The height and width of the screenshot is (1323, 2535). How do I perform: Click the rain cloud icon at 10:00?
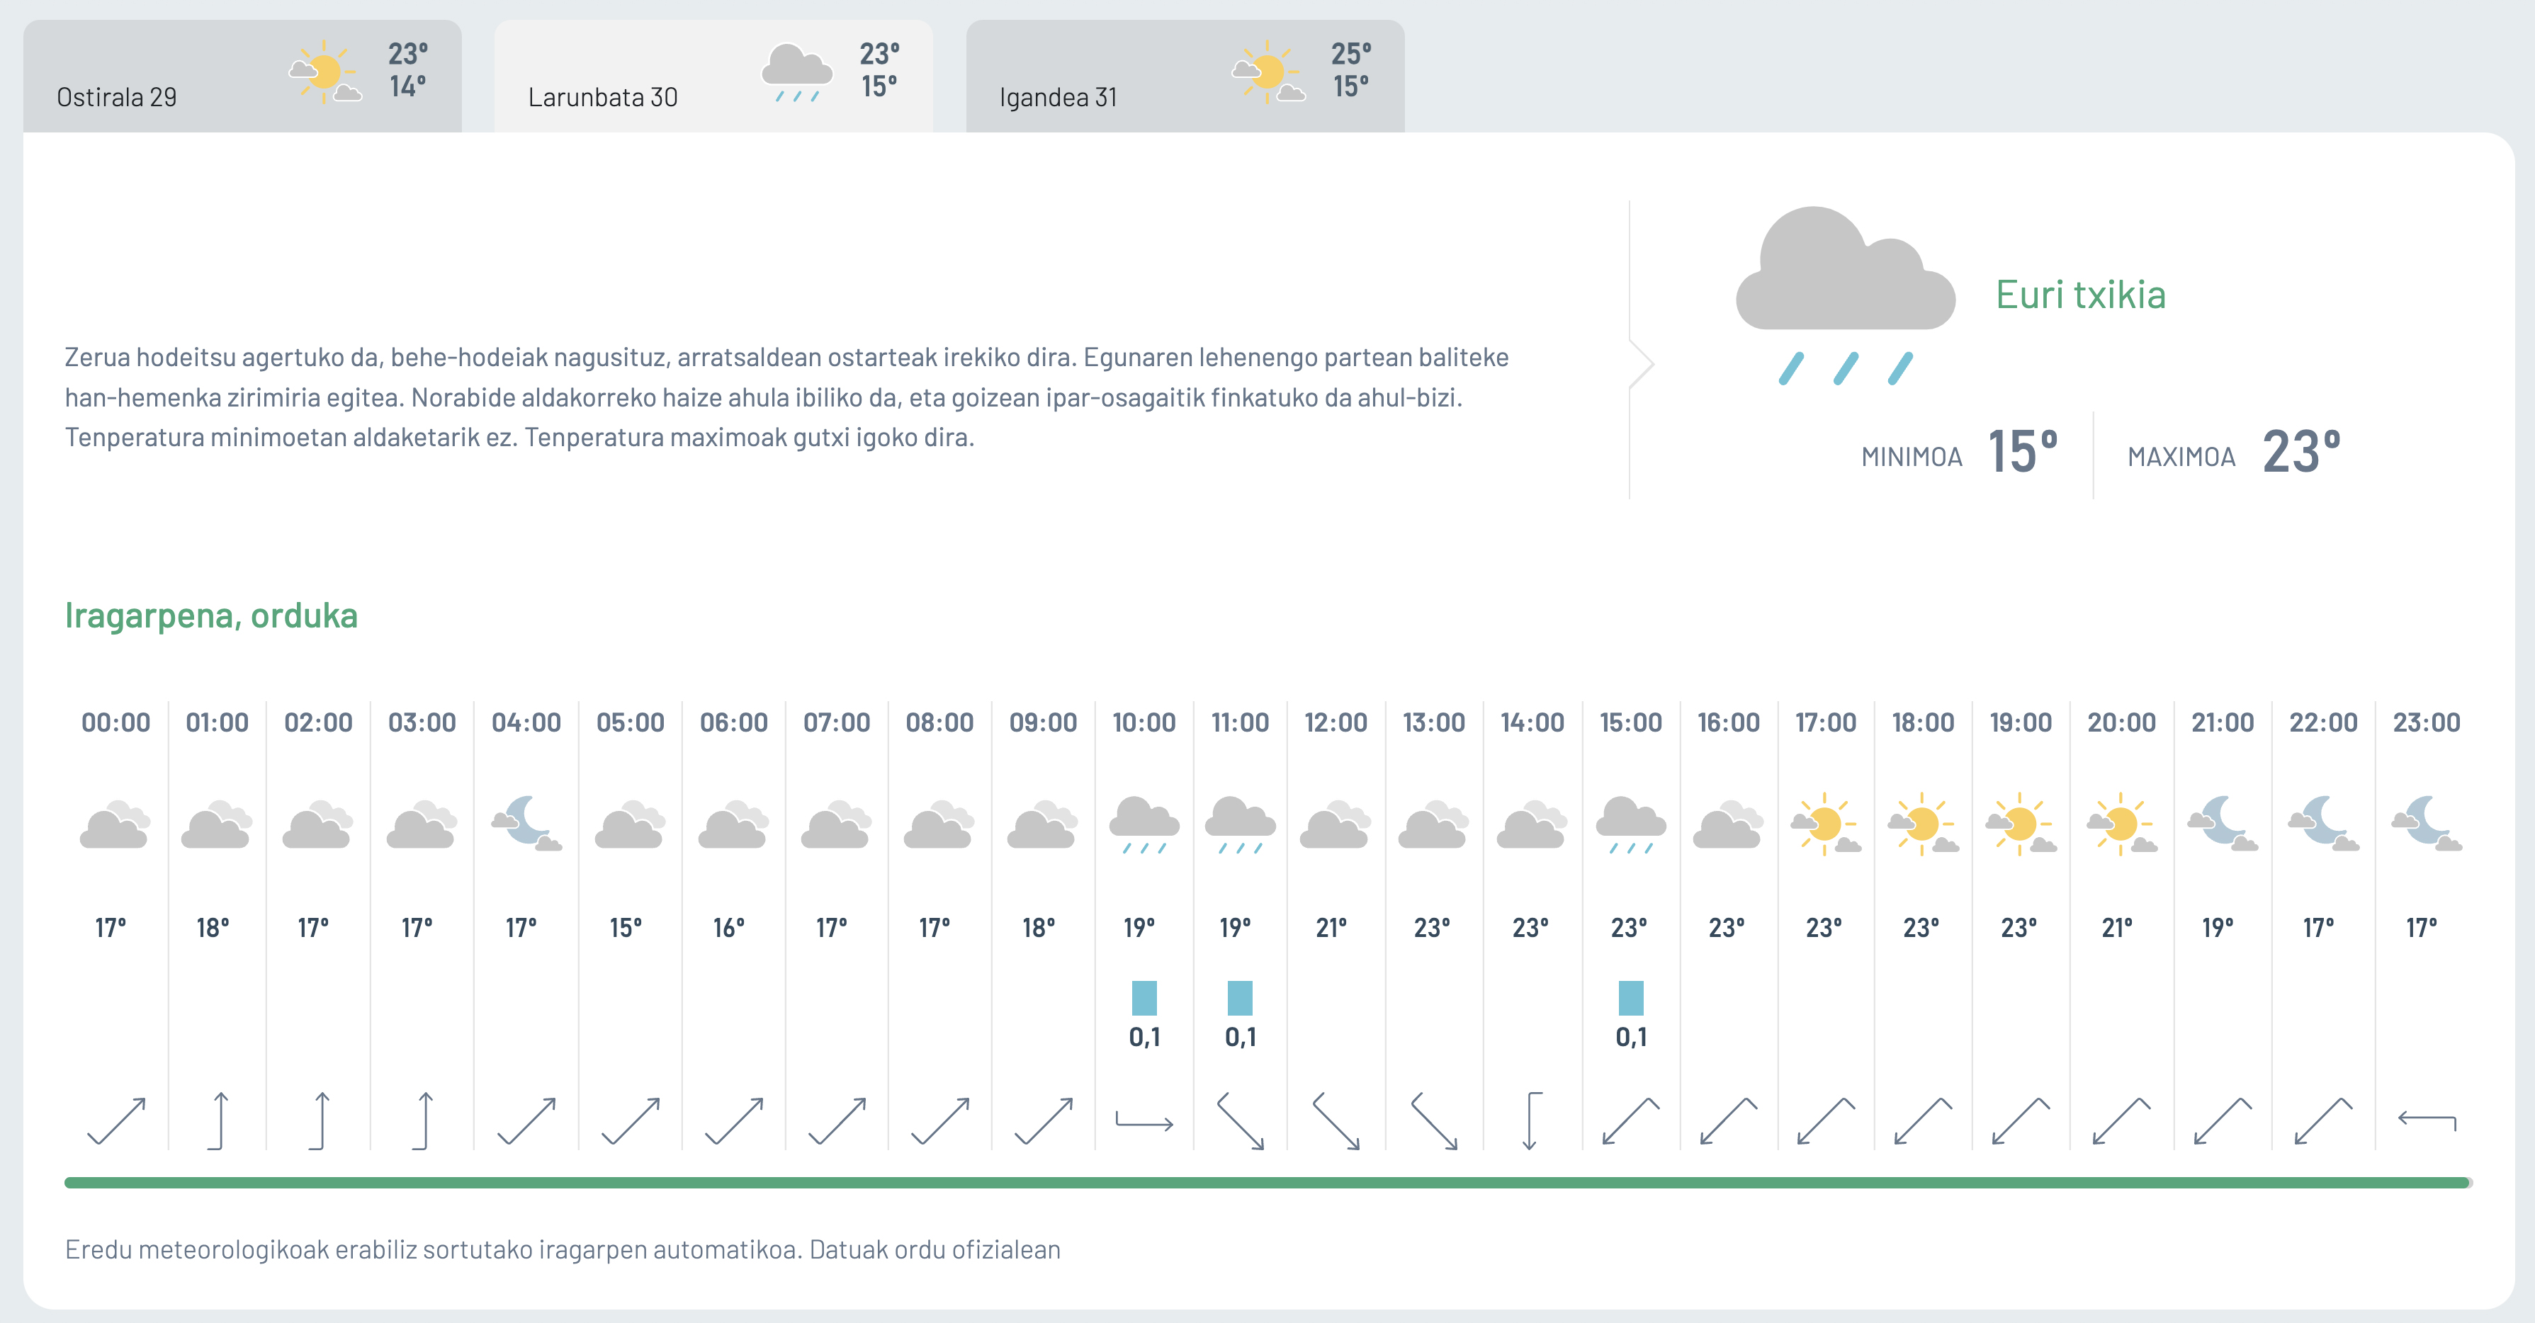1144,824
